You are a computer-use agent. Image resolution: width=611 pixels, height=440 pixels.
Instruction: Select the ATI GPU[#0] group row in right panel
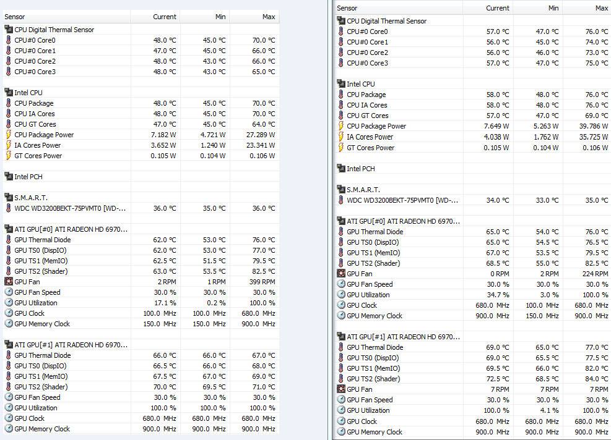[x=403, y=221]
